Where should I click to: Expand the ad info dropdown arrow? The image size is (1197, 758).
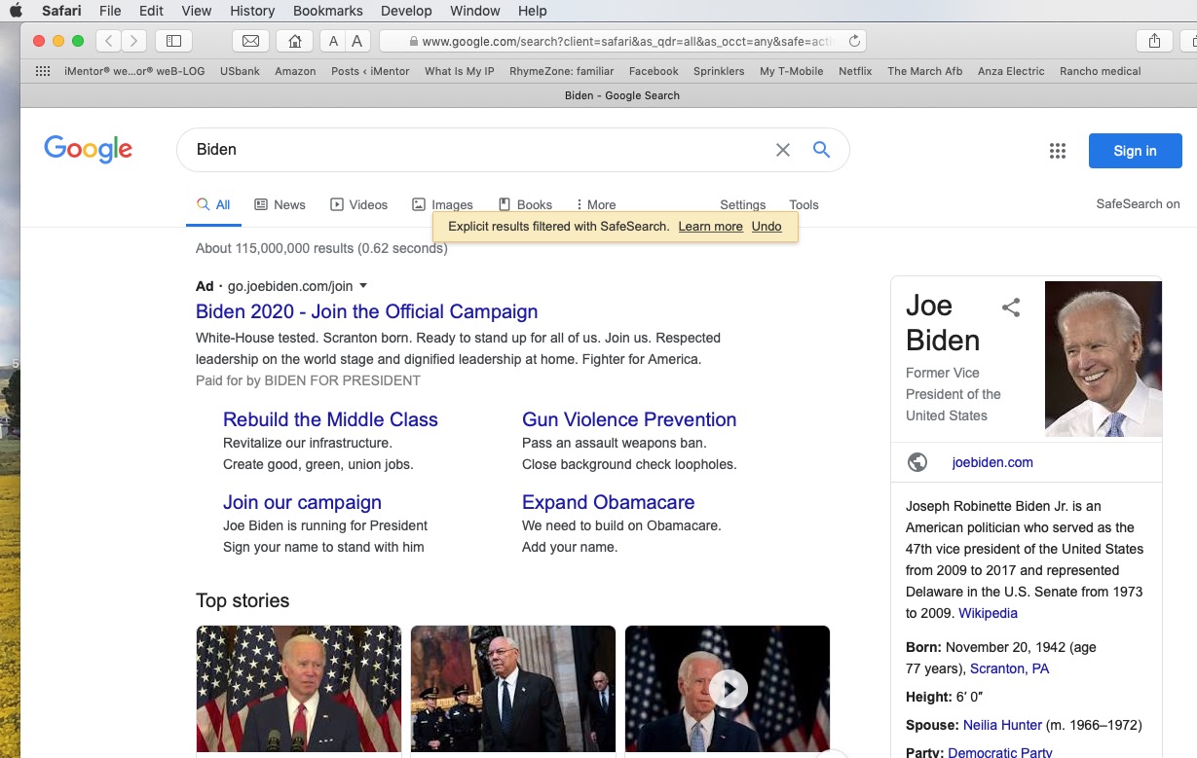[363, 286]
